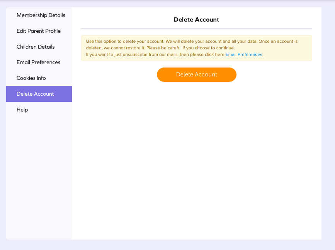The height and width of the screenshot is (250, 335).
Task: Click the highlighted Delete Account sidebar item
Action: click(x=35, y=94)
